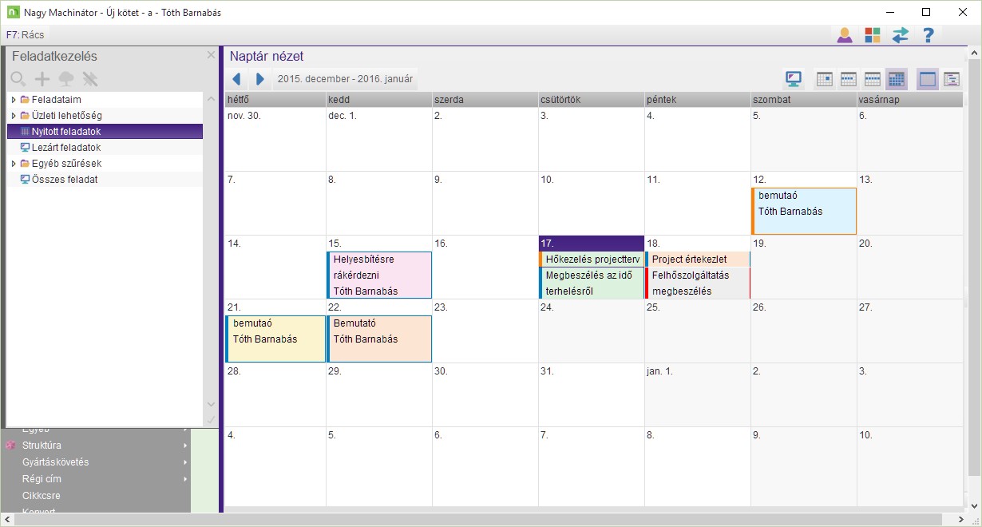Screen dimensions: 982x527
Task: Select Összes feladat tree item
Action: (x=65, y=180)
